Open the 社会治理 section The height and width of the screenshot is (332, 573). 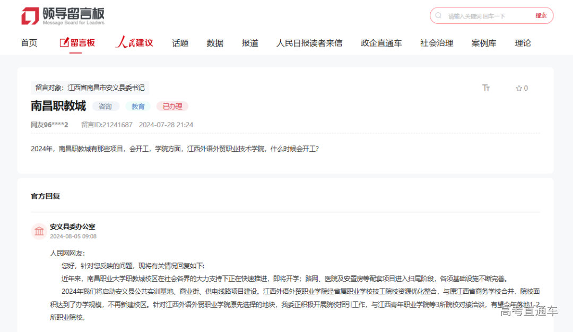coord(436,43)
